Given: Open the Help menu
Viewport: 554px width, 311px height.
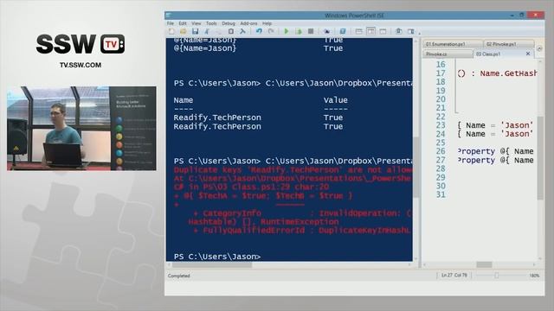Looking at the screenshot, I should 267,23.
